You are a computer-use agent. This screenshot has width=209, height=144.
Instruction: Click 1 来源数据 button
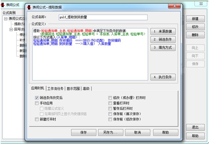163,31
